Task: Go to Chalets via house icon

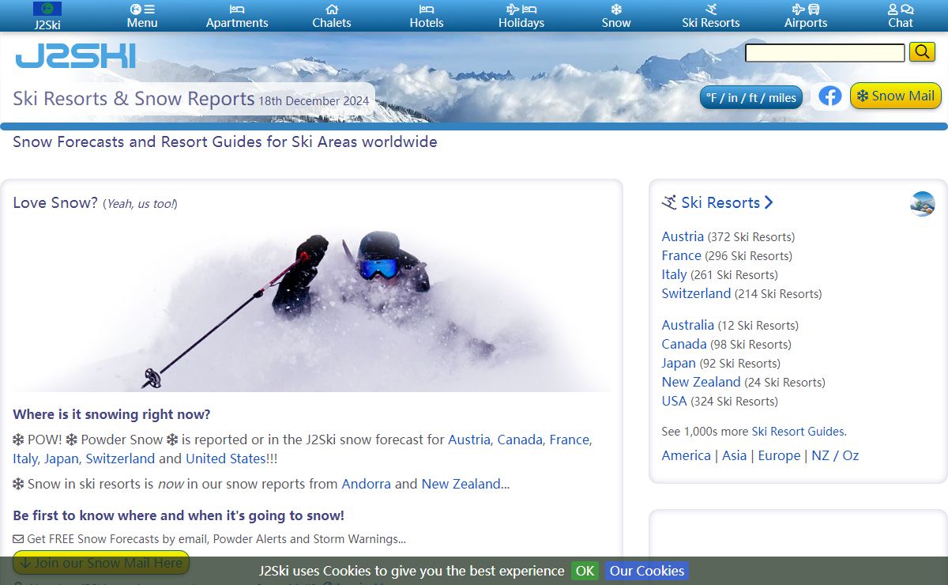Action: (x=332, y=9)
